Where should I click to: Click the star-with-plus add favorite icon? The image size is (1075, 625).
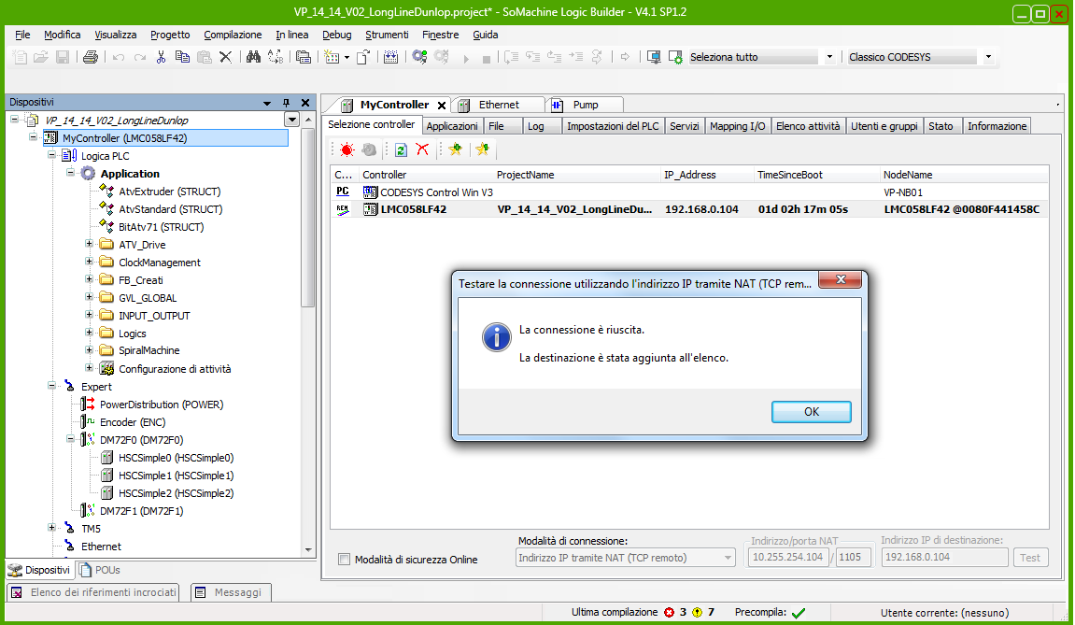click(x=455, y=149)
